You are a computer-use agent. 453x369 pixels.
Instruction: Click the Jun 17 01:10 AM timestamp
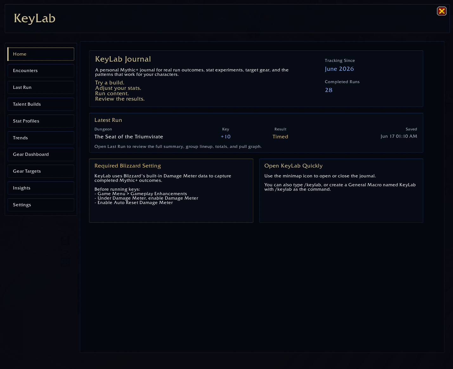[399, 136]
